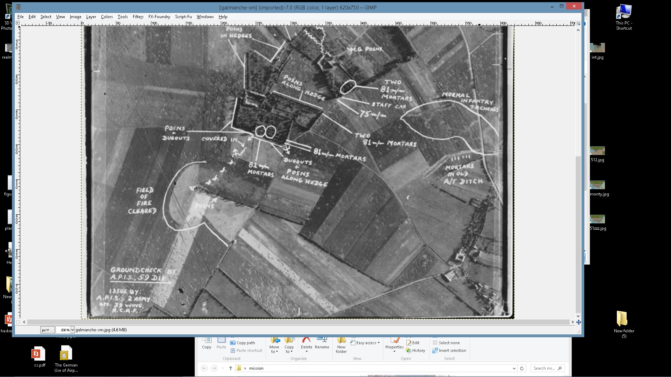This screenshot has height=377, width=671.
Task: Open the px units dropdown in status bar
Action: pyautogui.click(x=47, y=330)
